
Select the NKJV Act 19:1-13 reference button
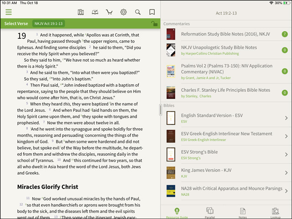pyautogui.click(x=49, y=24)
